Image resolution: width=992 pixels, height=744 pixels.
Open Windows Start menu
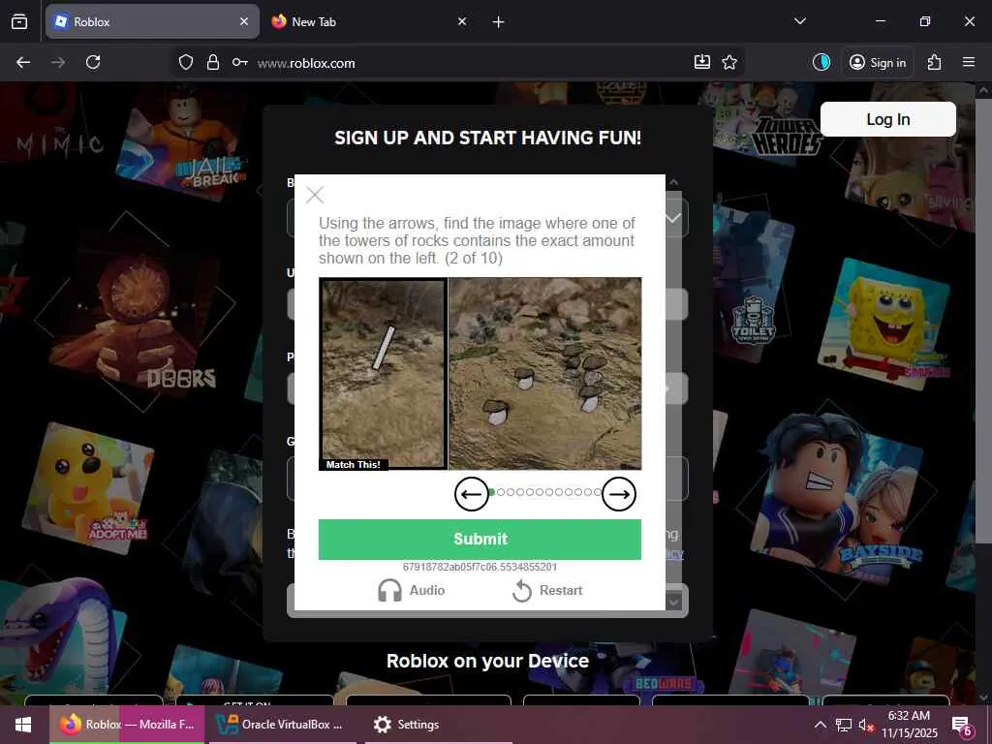pyautogui.click(x=24, y=725)
